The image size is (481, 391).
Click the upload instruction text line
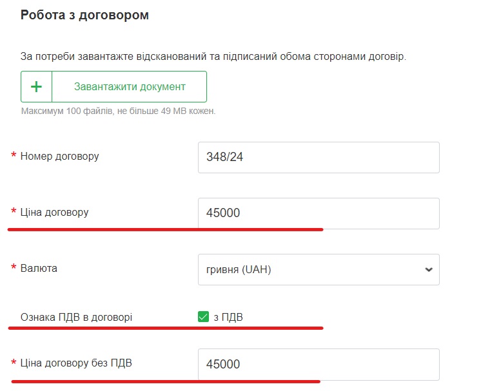(213, 57)
